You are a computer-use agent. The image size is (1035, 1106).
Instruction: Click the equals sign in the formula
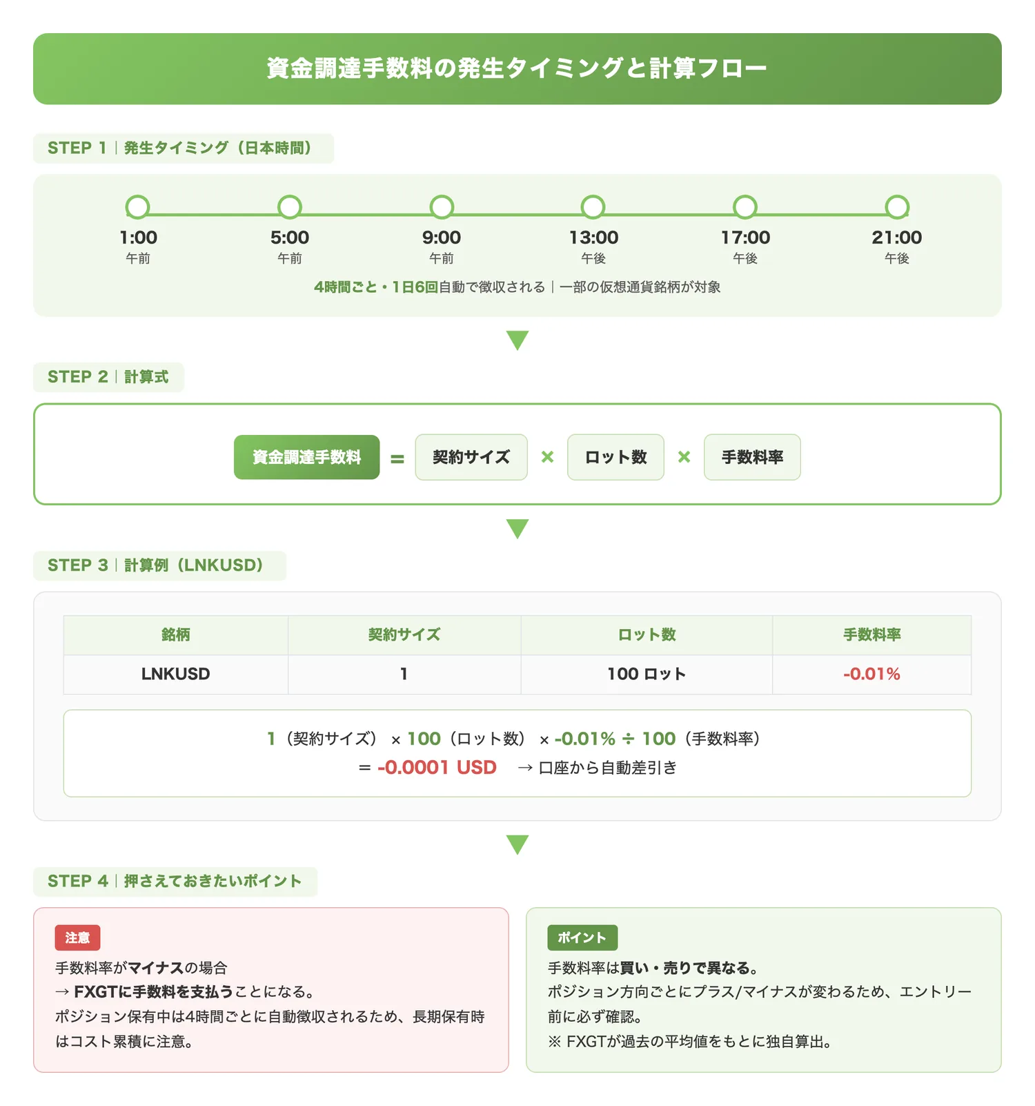tap(397, 458)
